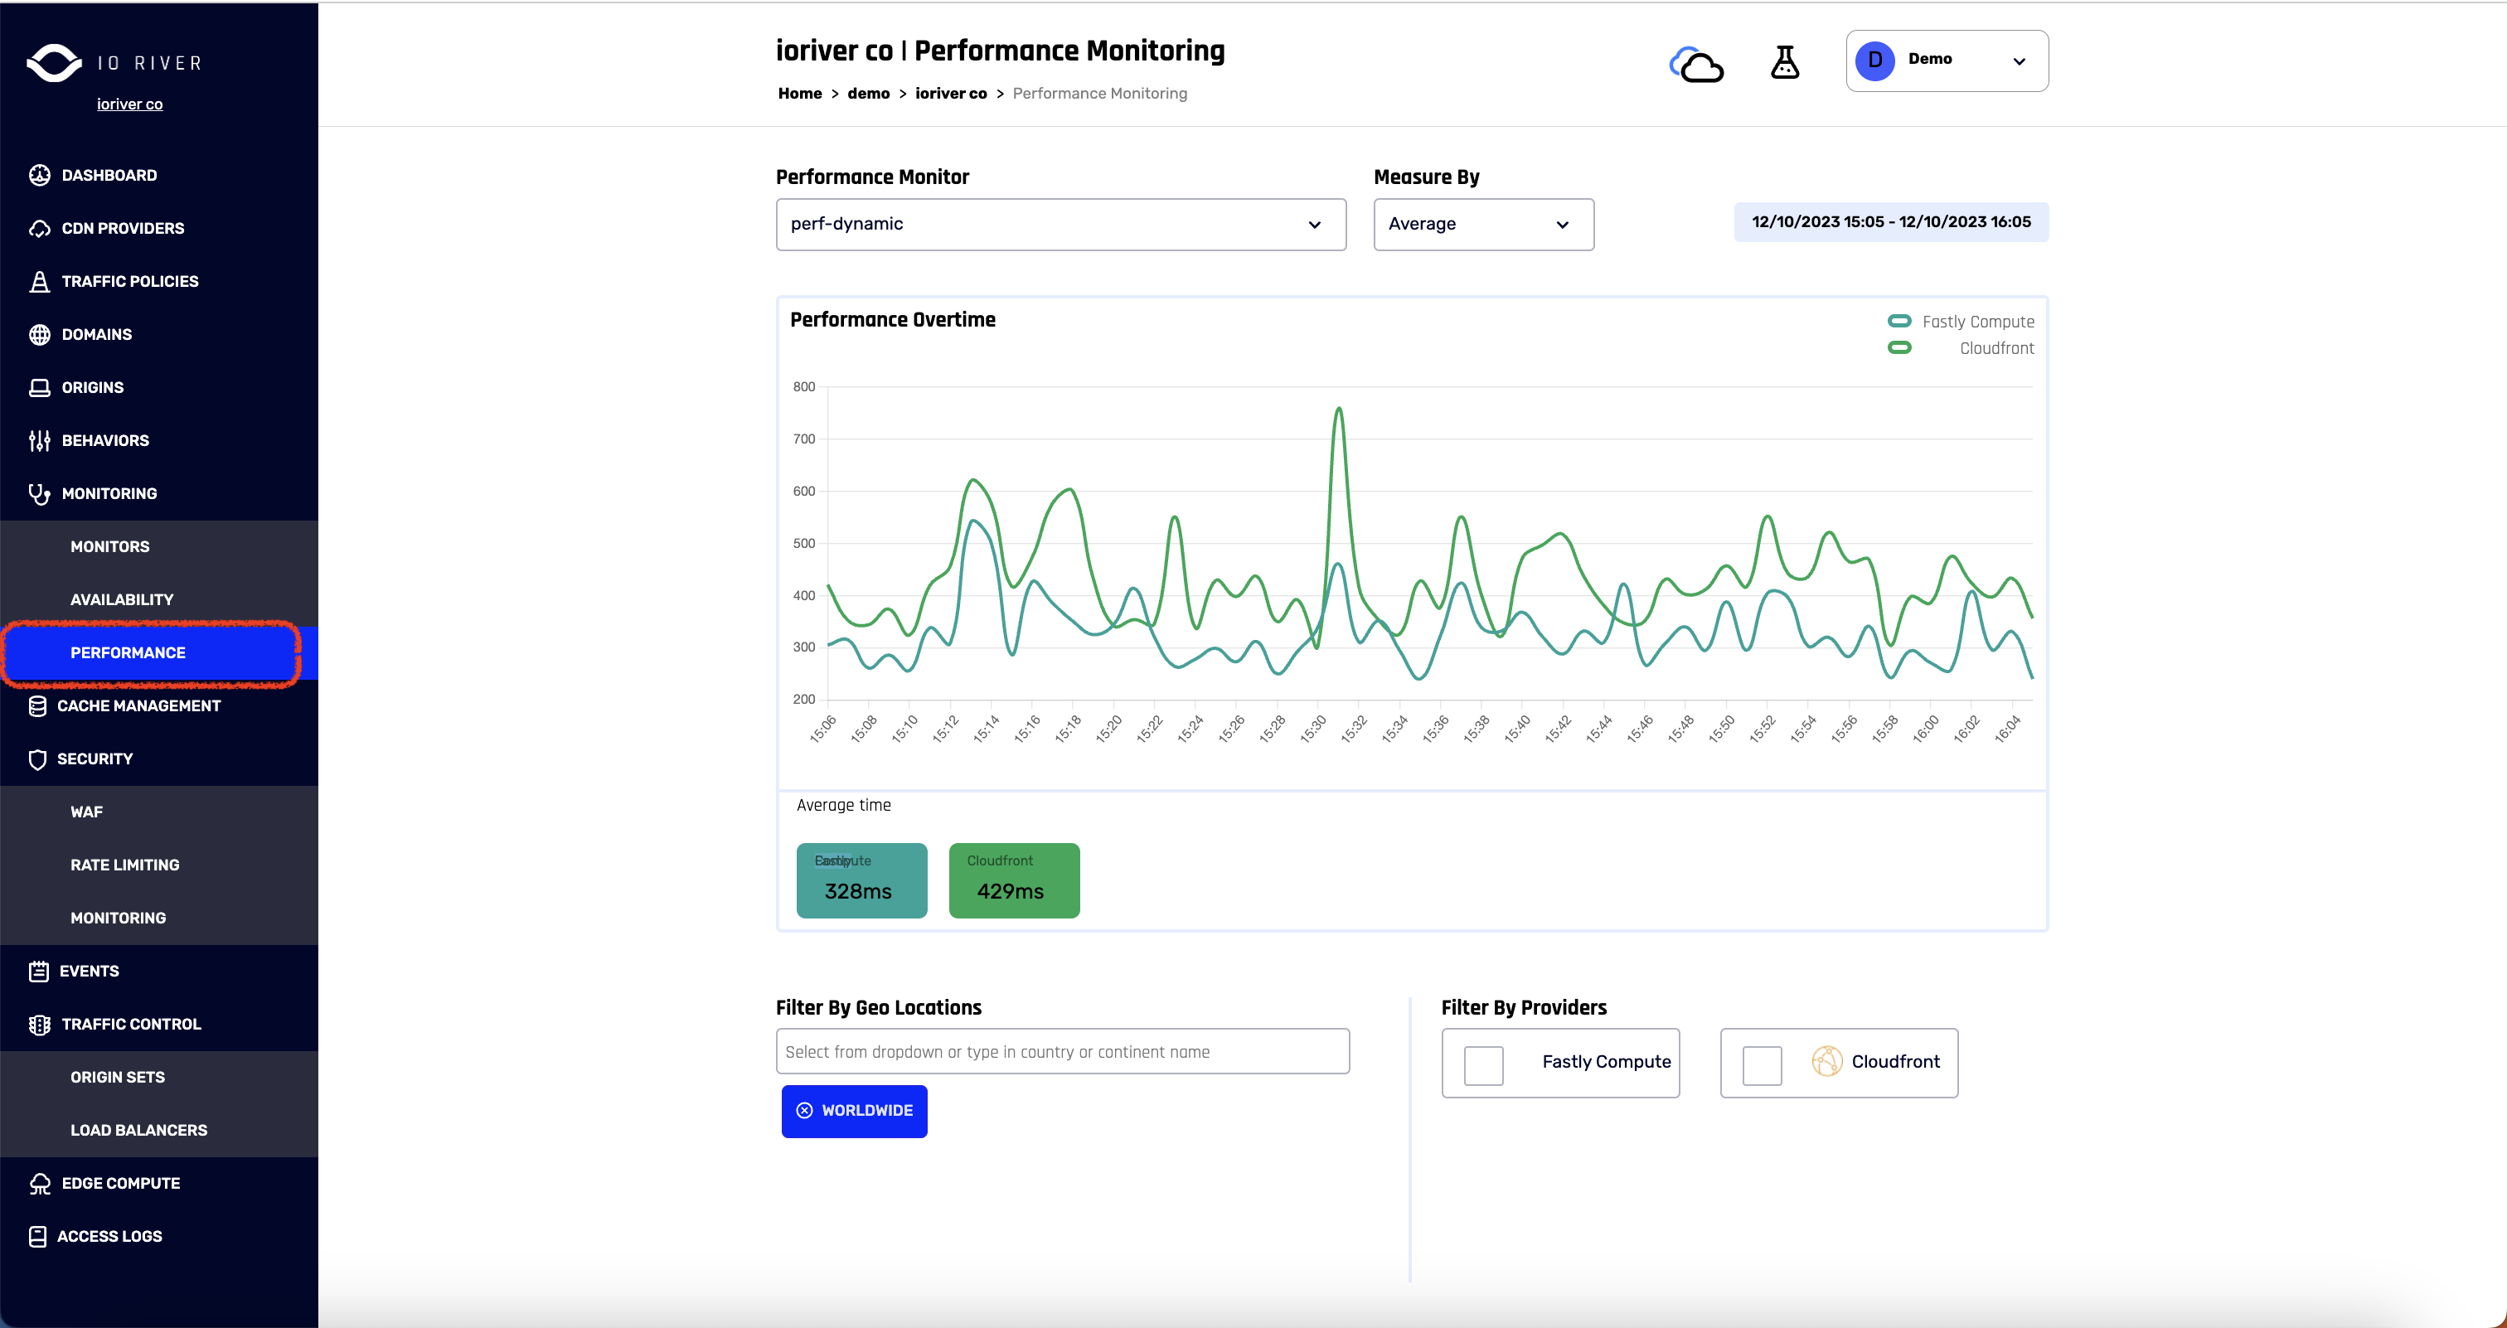Viewport: 2507px width, 1328px height.
Task: Toggle Fastly Compute series in chart legend
Action: [x=1960, y=322]
